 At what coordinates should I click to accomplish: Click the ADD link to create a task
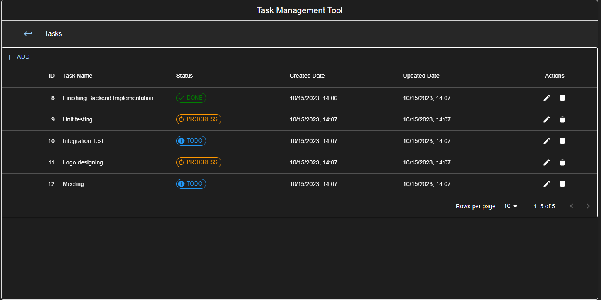[23, 57]
